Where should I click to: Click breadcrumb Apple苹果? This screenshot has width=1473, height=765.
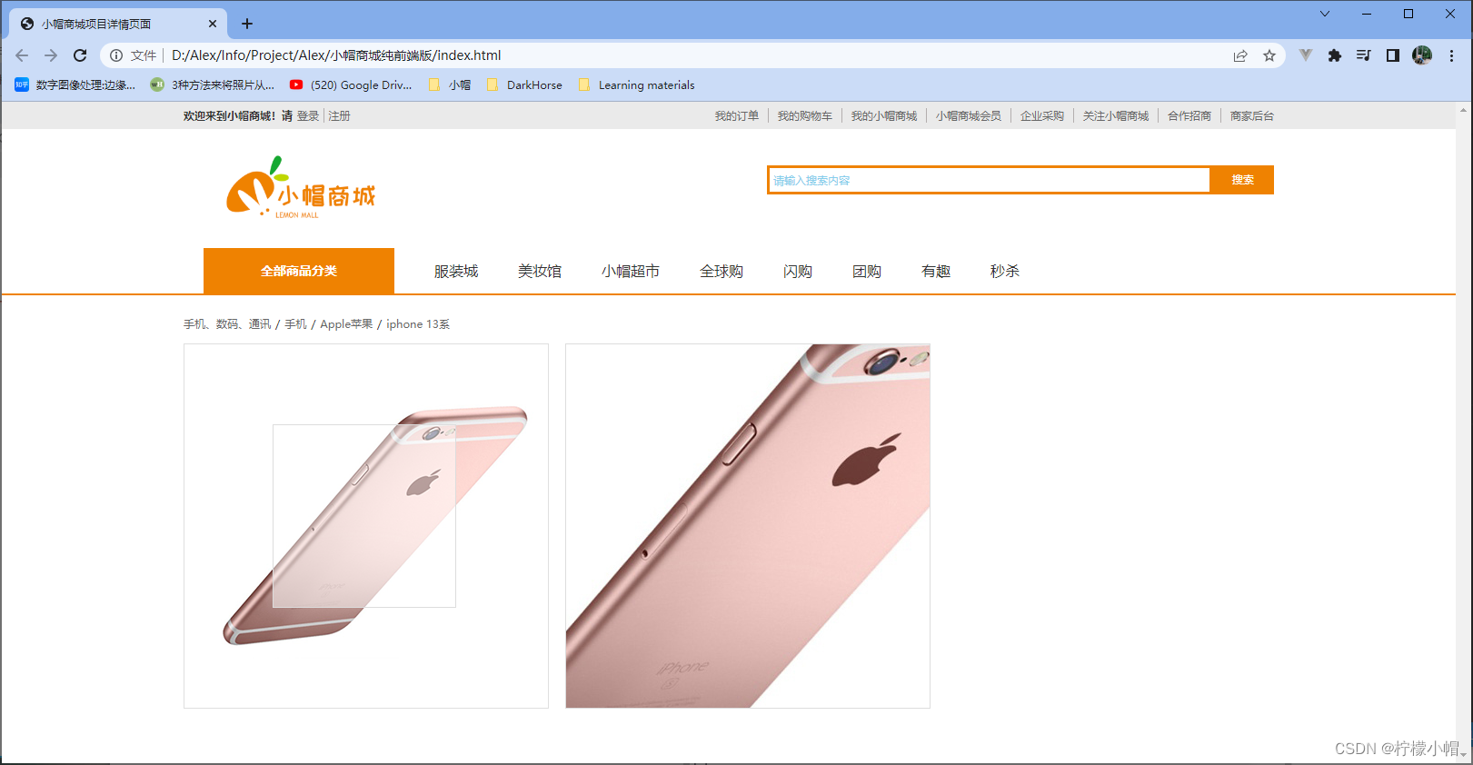[346, 324]
